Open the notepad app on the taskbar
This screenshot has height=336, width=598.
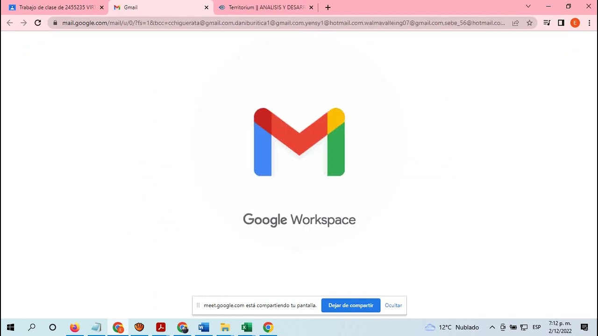point(96,327)
